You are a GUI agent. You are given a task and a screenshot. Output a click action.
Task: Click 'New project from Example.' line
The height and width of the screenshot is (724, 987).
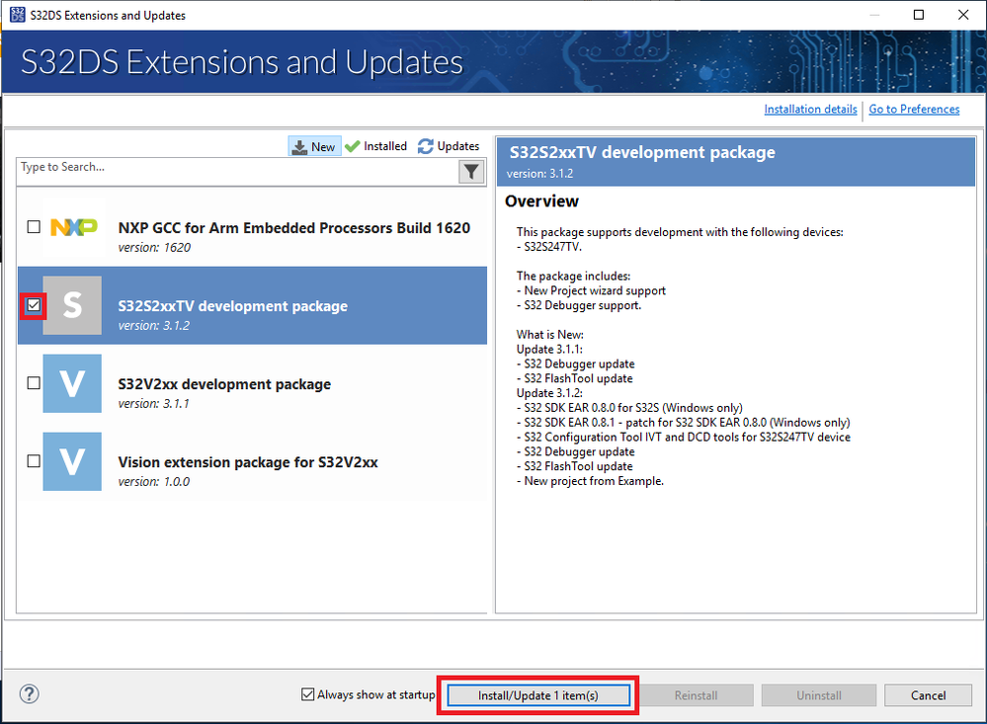[591, 481]
